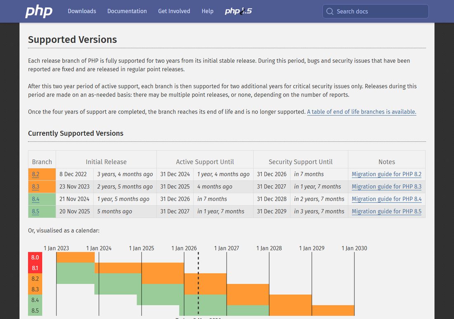Open the Get Involved menu item
Viewport: 454px width, 319px height.
pos(174,11)
